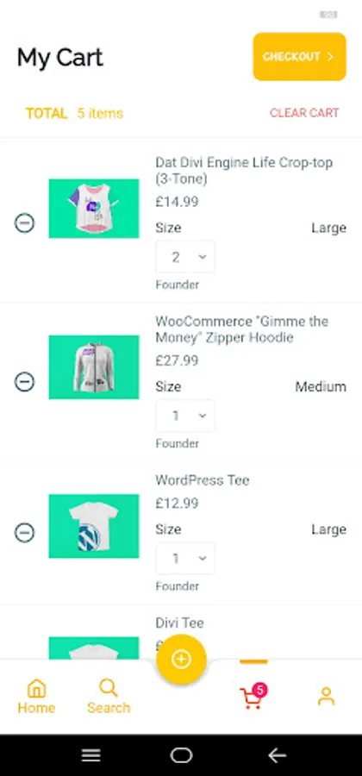This screenshot has width=362, height=776.
Task: Click the Clear Cart link
Action: [304, 113]
